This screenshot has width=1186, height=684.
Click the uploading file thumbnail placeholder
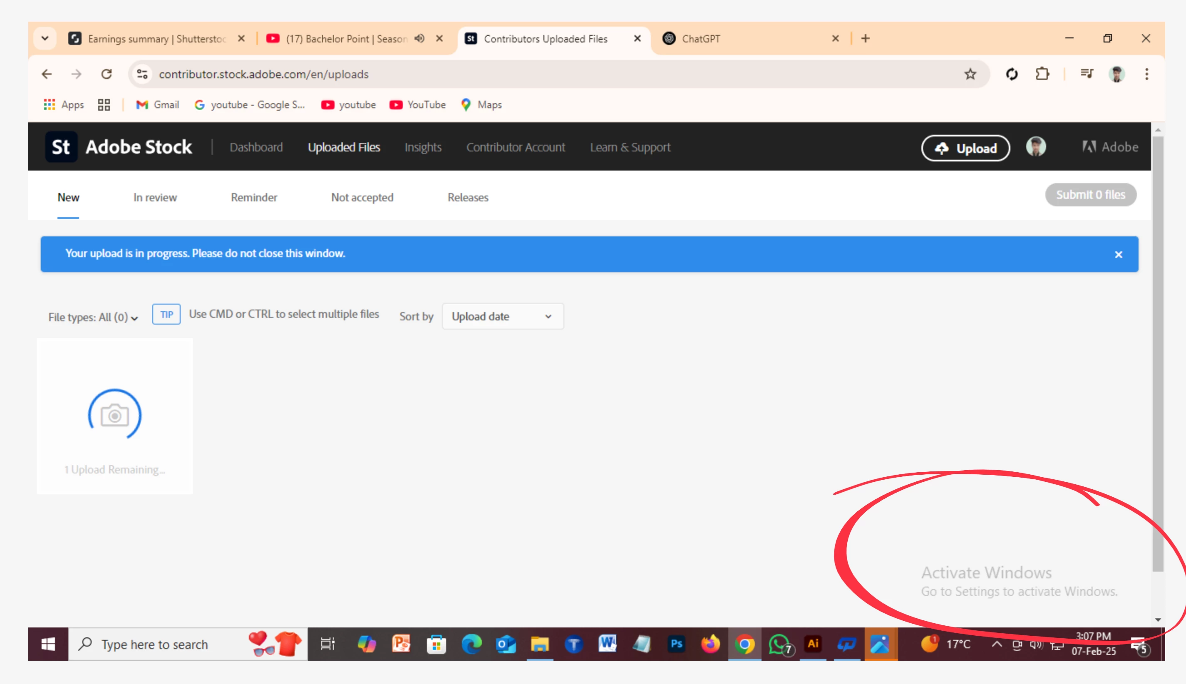click(115, 415)
